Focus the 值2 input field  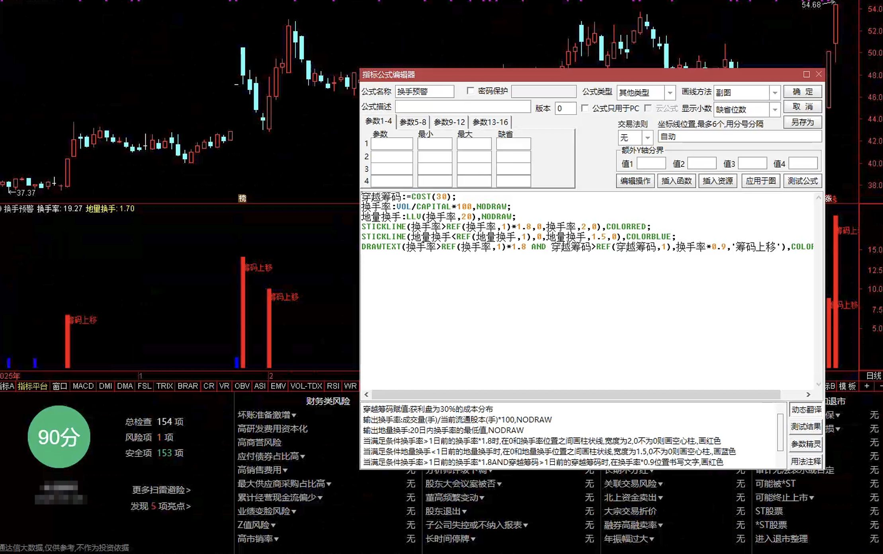click(x=702, y=164)
